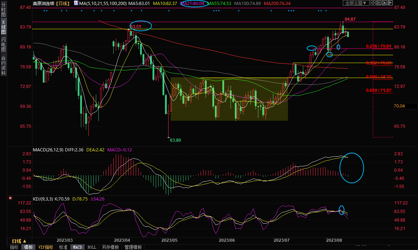Switch to 分时图 view
This screenshot has width=418, height=250.
tap(3, 10)
